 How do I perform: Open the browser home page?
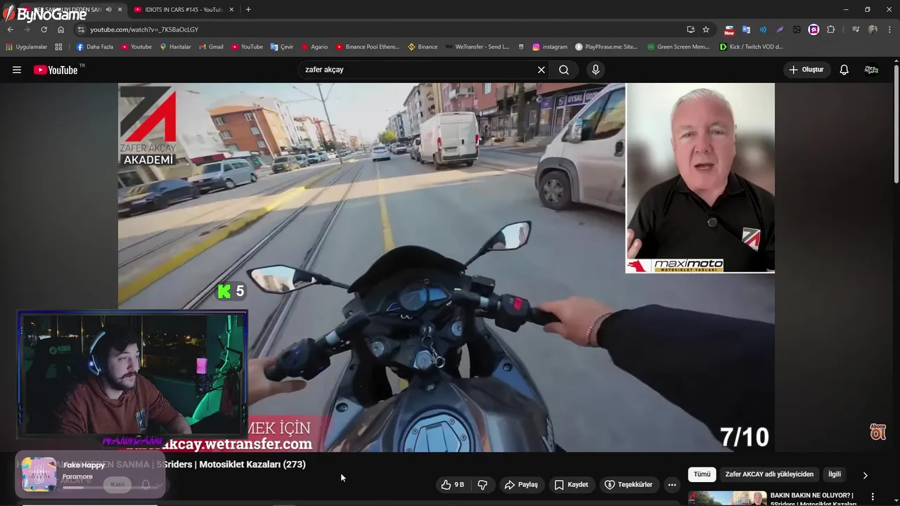[x=60, y=30]
